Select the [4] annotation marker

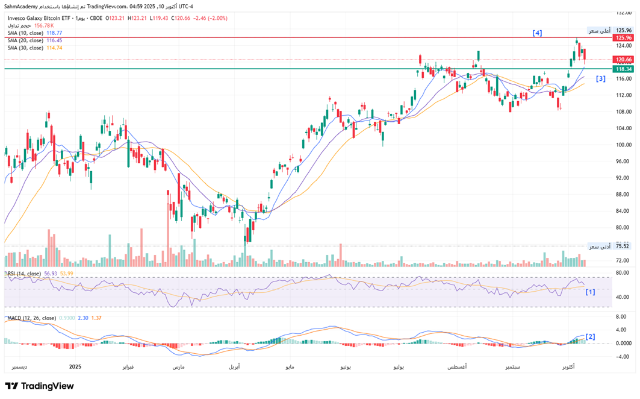[x=537, y=33]
